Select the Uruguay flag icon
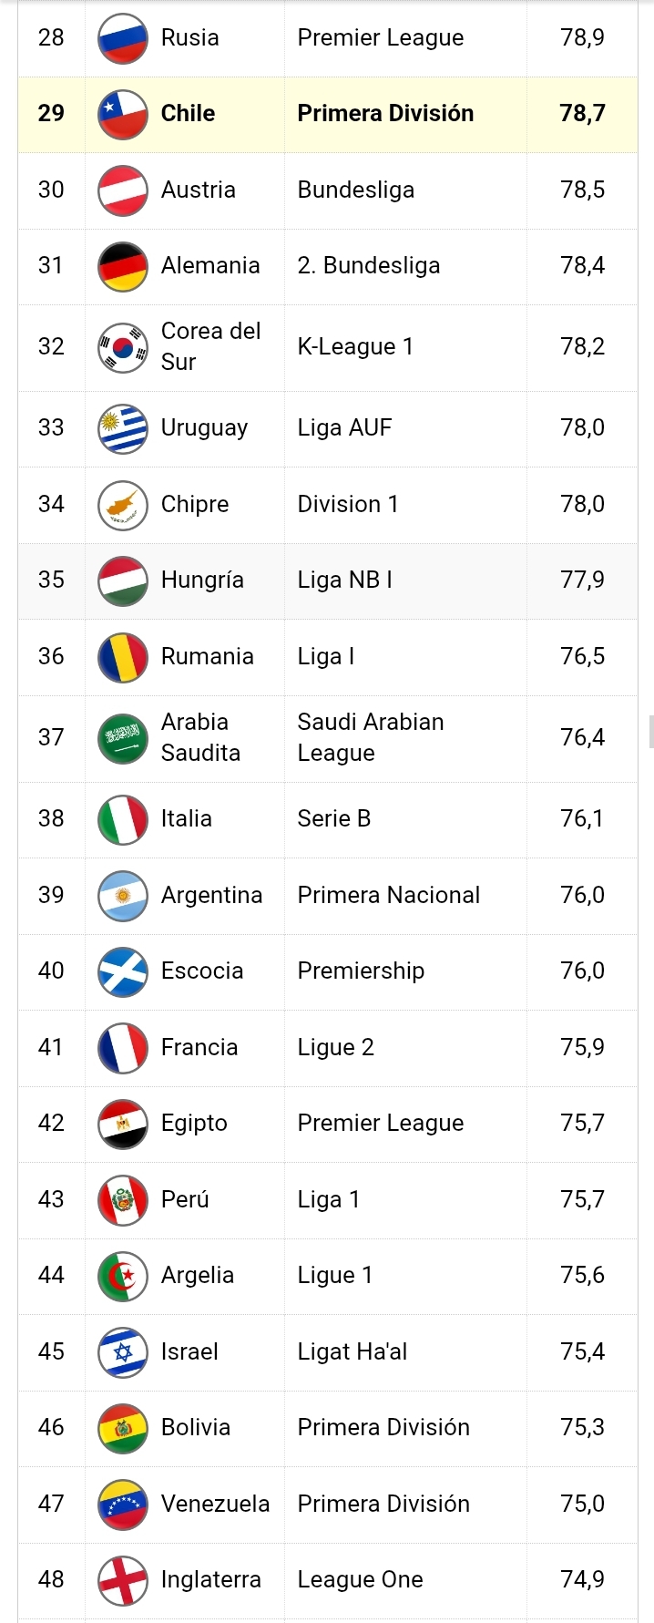The height and width of the screenshot is (1623, 654). [122, 428]
